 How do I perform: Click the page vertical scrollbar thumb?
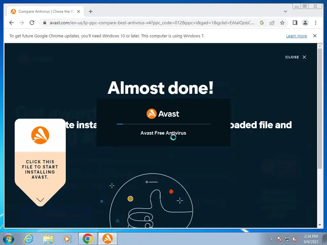(320, 108)
